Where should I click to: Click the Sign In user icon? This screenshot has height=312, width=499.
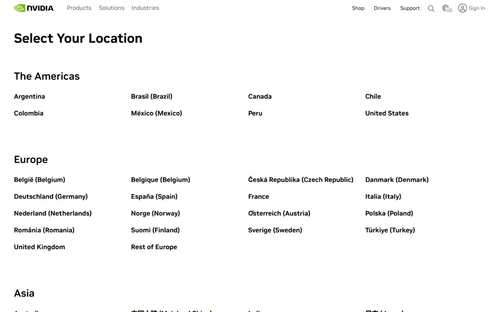point(462,8)
